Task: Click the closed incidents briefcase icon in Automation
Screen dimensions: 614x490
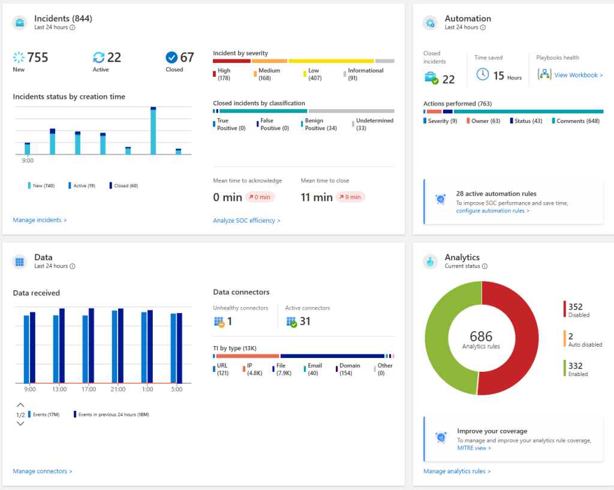Action: point(431,78)
